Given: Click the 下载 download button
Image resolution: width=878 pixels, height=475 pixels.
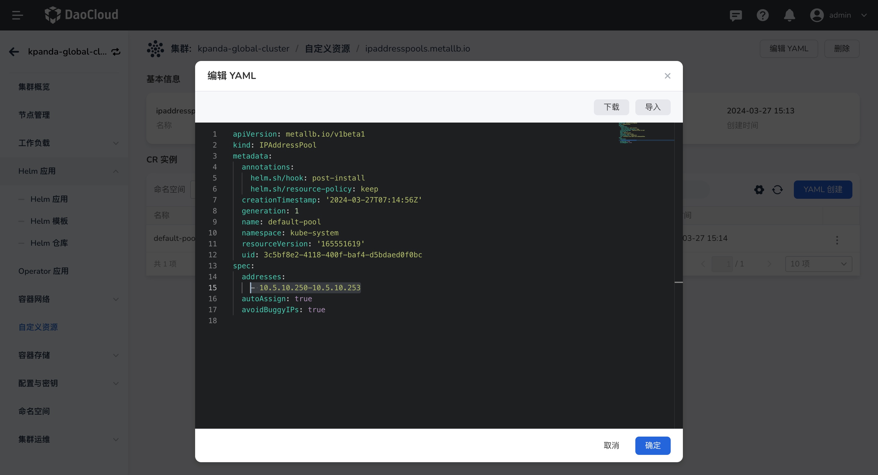Looking at the screenshot, I should point(611,107).
